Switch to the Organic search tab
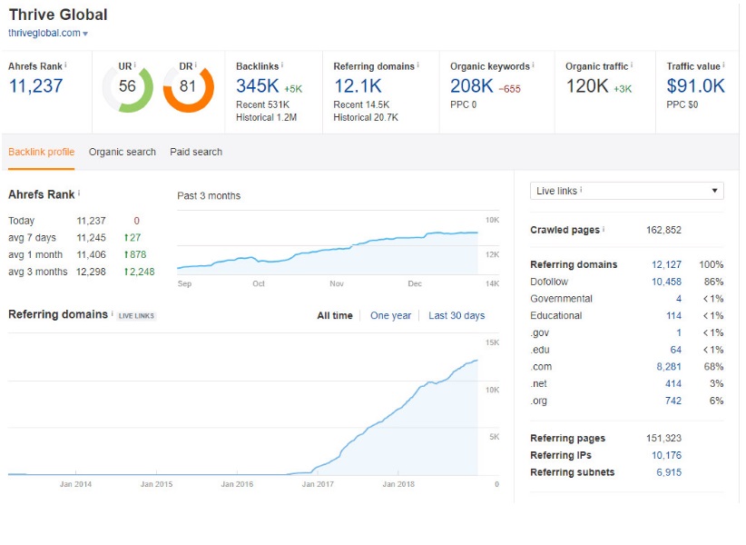The image size is (746, 545). 123,152
